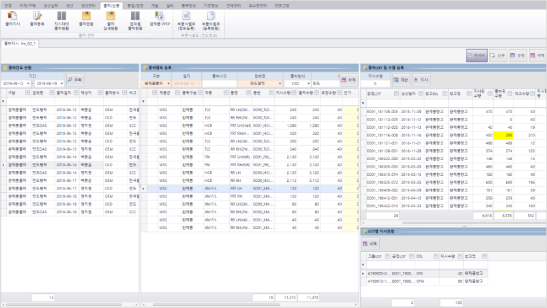The image size is (547, 308).
Task: Select left grid row dated 2019-06-14 with CKD
Action: pyautogui.click(x=70, y=165)
